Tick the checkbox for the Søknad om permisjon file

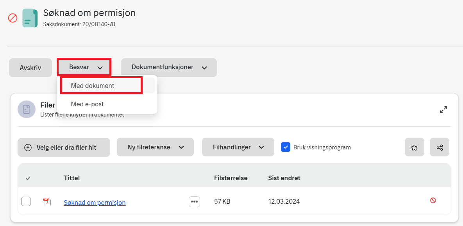[x=26, y=202]
